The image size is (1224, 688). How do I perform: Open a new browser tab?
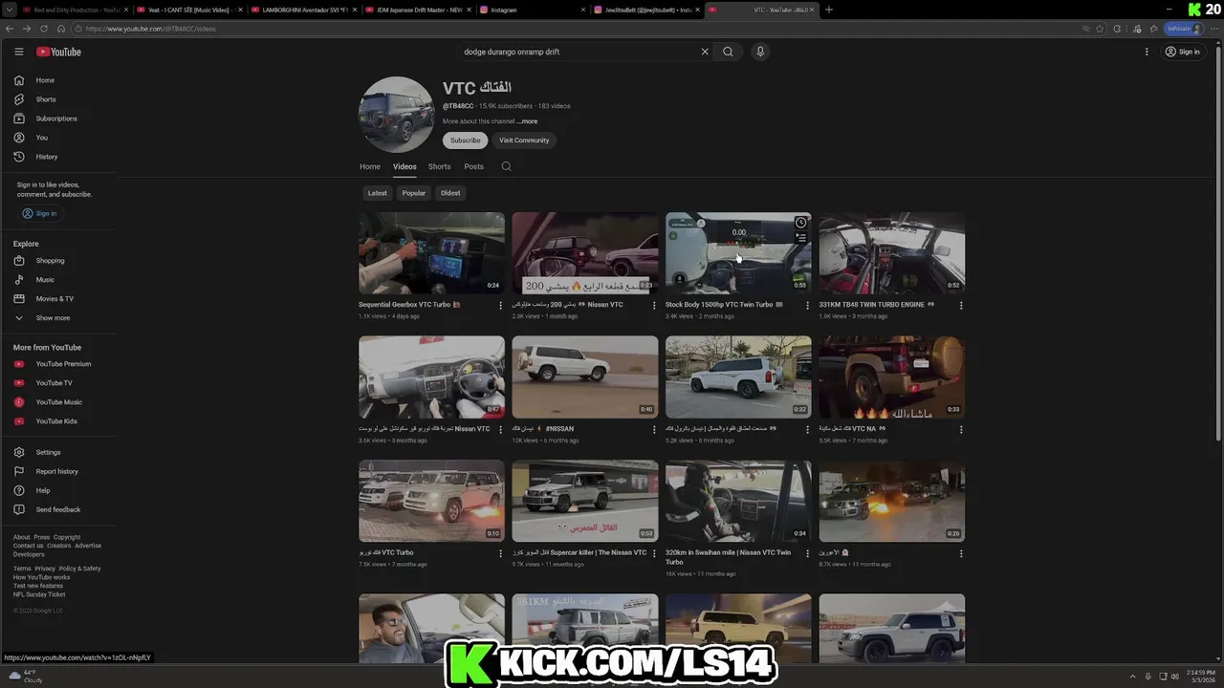pos(828,10)
